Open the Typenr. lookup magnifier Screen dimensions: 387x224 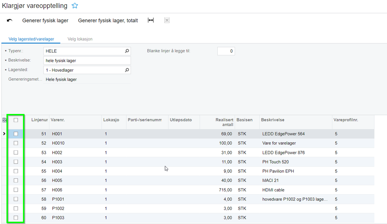click(127, 51)
